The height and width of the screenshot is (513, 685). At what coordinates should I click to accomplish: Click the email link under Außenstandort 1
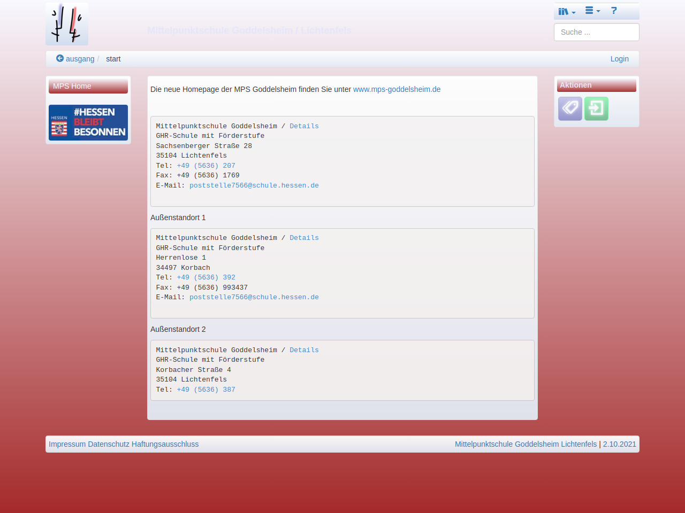coord(254,297)
